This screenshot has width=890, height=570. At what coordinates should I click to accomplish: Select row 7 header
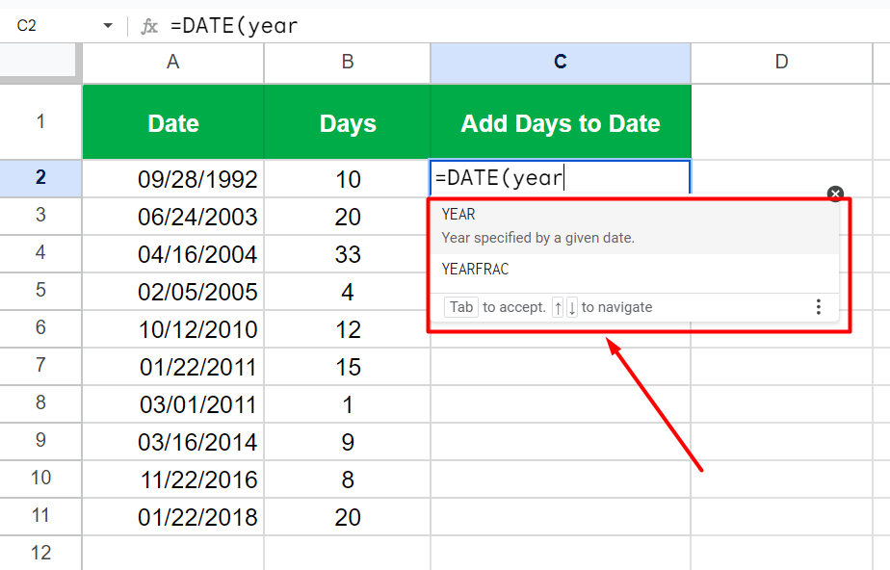[40, 365]
